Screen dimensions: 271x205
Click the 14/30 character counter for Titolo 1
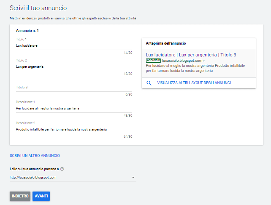click(x=128, y=53)
